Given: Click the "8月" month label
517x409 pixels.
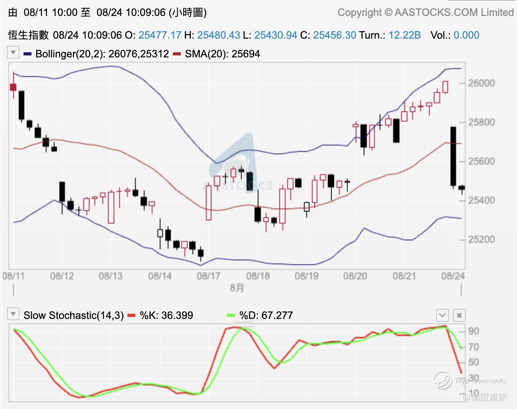Looking at the screenshot, I should point(237,288).
